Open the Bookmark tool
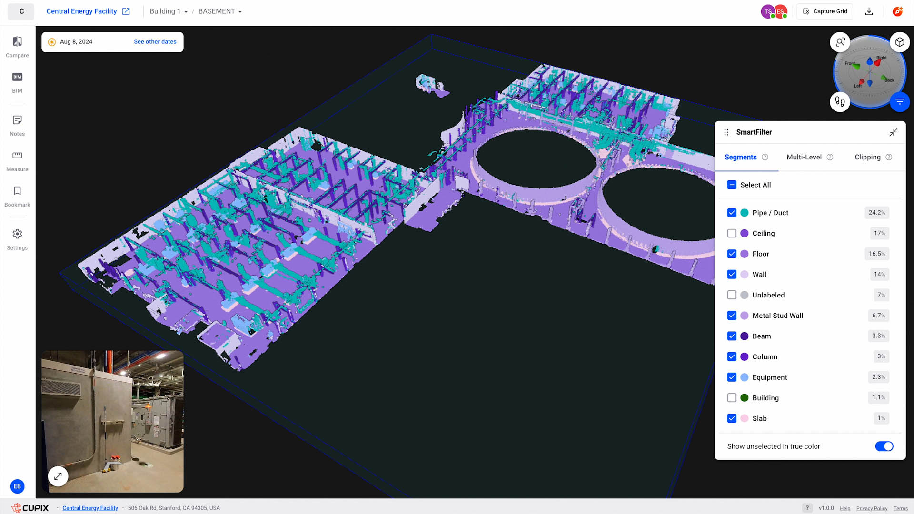The width and height of the screenshot is (914, 514). (17, 197)
